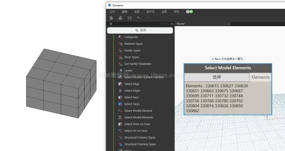Click the Select UV on Face icon
285x151 pixels.
click(x=120, y=131)
